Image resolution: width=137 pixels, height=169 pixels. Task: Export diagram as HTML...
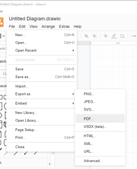pos(100,136)
